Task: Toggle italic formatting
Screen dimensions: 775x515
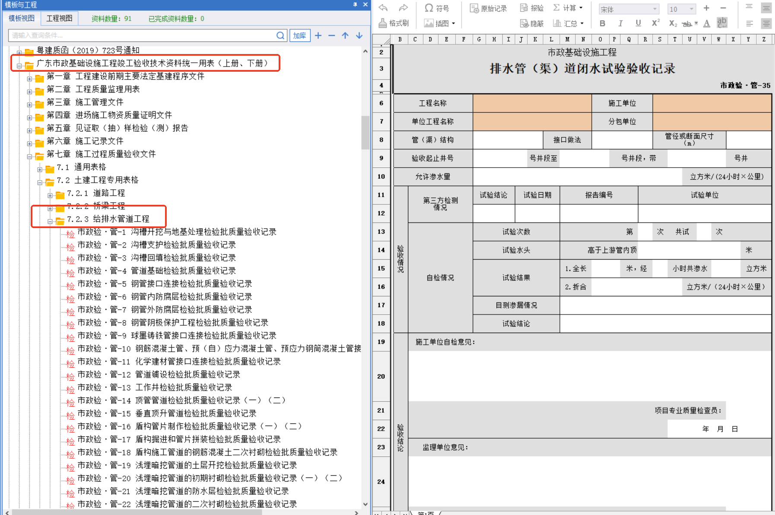Action: [x=620, y=23]
